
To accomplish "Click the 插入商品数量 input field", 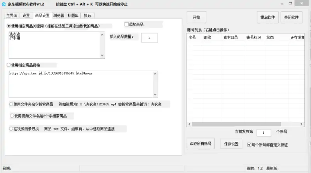I will point(149,37).
